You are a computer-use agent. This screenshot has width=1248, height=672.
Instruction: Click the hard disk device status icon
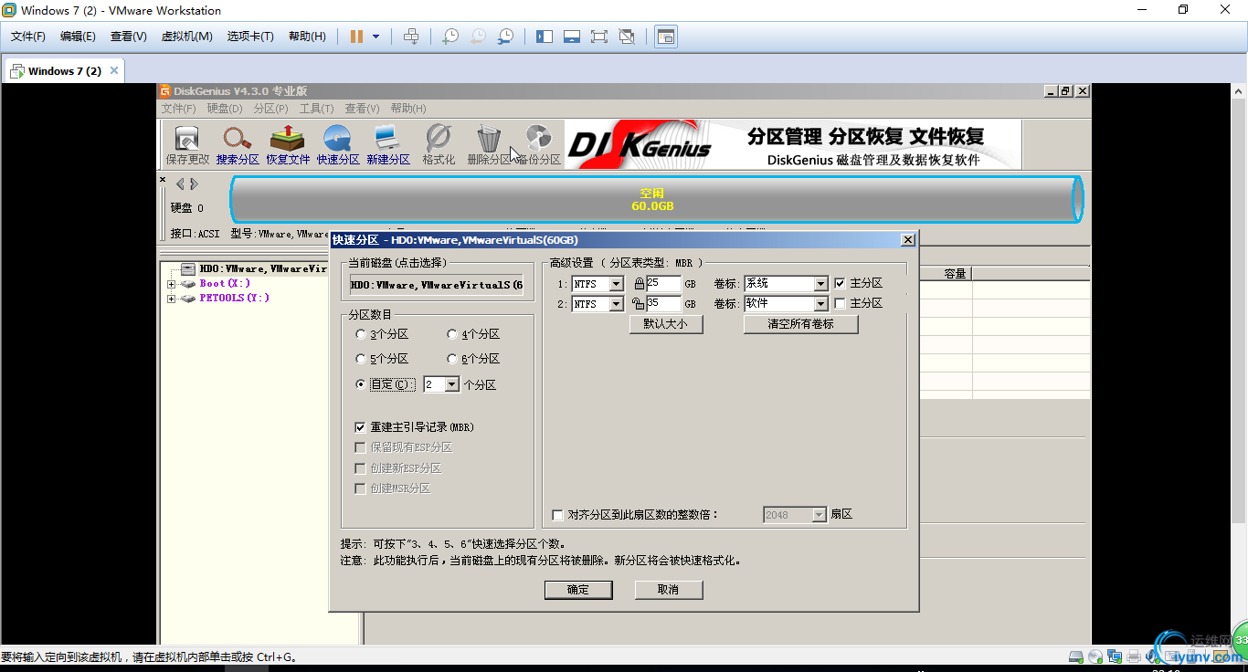[x=1077, y=656]
